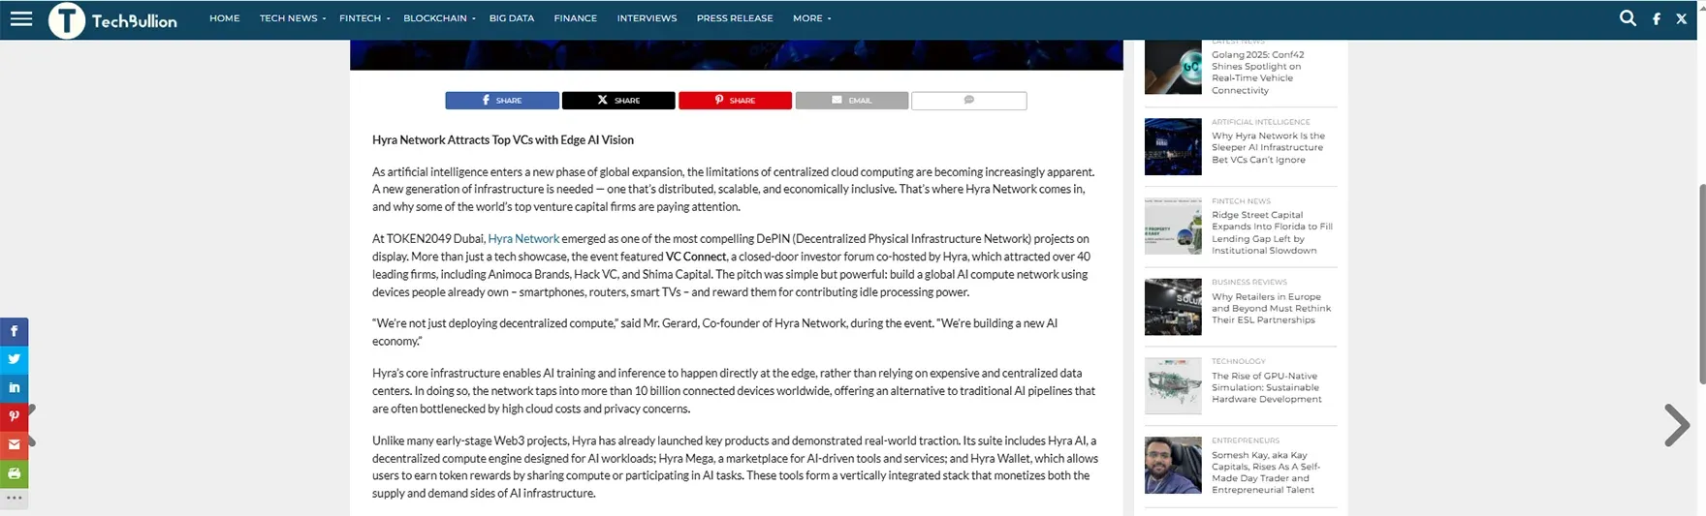The height and width of the screenshot is (516, 1706).
Task: Go to next article arrow
Action: click(x=1677, y=425)
